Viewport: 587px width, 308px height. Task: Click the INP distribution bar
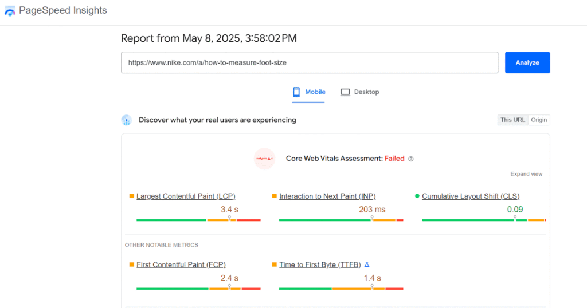(x=341, y=220)
